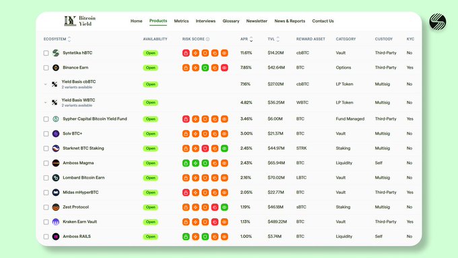This screenshot has height=258, width=458.
Task: Click the Starknet BTC Staking logo icon
Action: point(56,148)
